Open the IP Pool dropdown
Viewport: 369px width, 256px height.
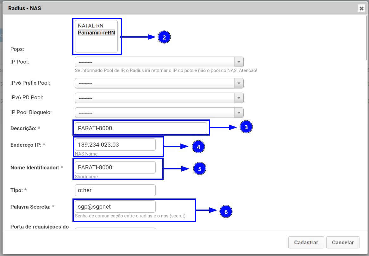point(159,62)
